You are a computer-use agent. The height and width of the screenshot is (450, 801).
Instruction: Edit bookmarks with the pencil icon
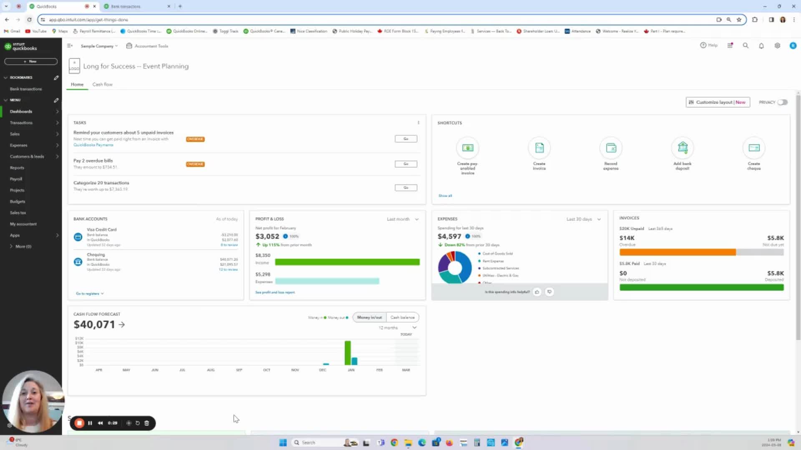pyautogui.click(x=56, y=77)
